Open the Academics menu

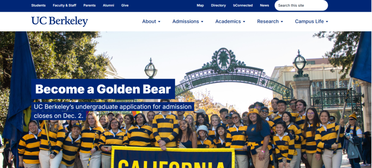point(228,21)
